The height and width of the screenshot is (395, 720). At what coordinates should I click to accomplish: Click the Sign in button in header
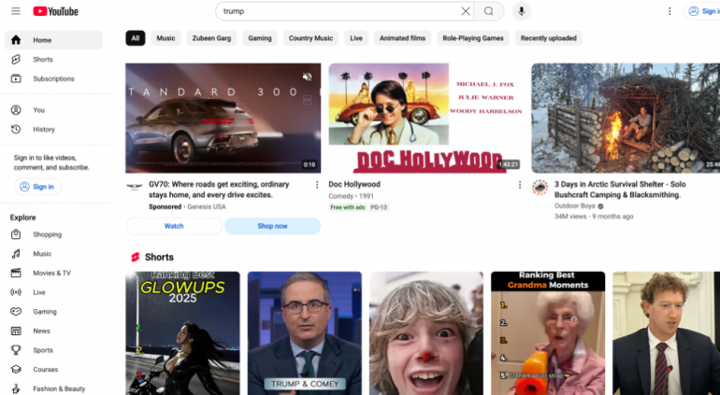(x=702, y=11)
